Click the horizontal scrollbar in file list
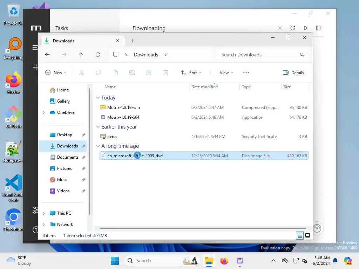Screen dimensions: 359x269 [203, 228]
